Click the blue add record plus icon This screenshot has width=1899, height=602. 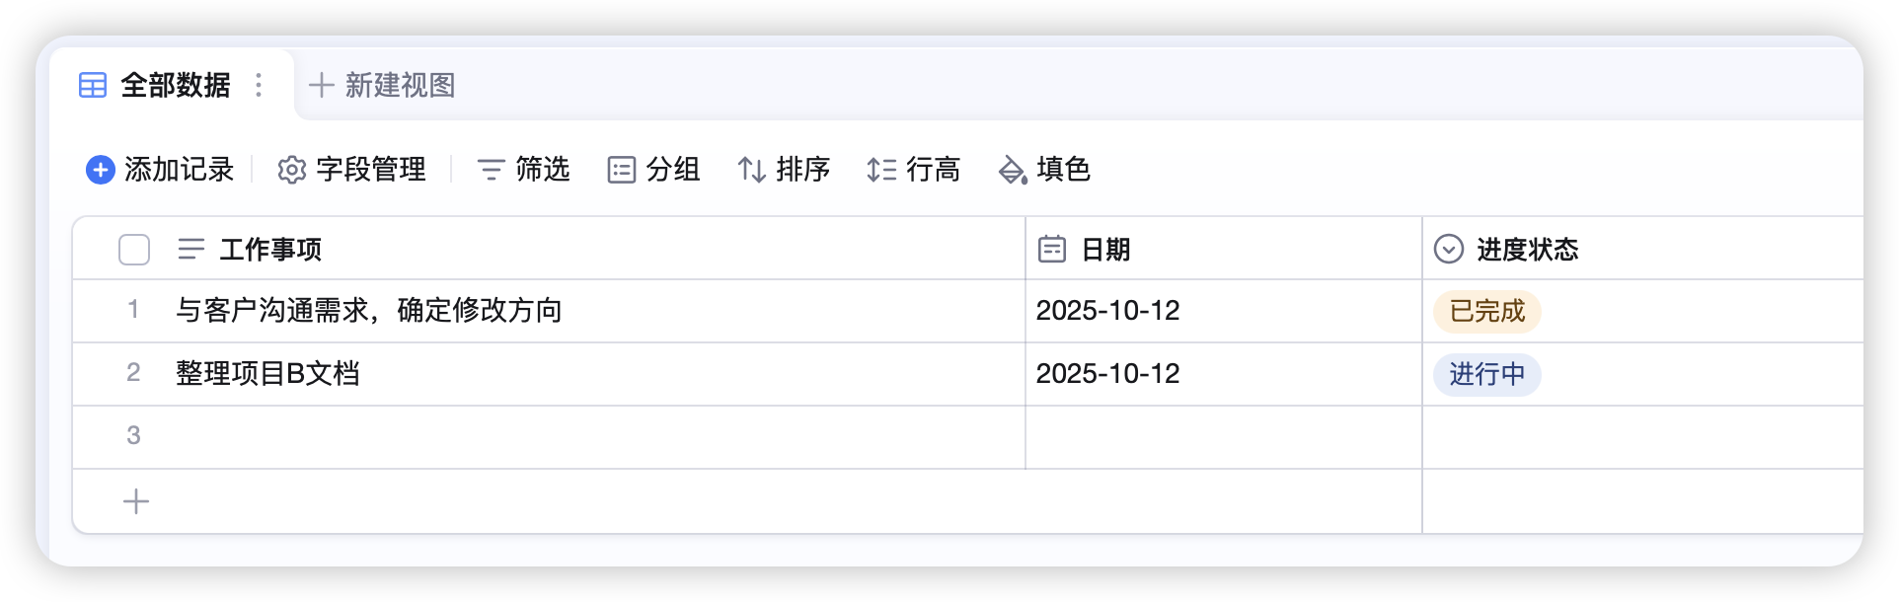pyautogui.click(x=101, y=170)
